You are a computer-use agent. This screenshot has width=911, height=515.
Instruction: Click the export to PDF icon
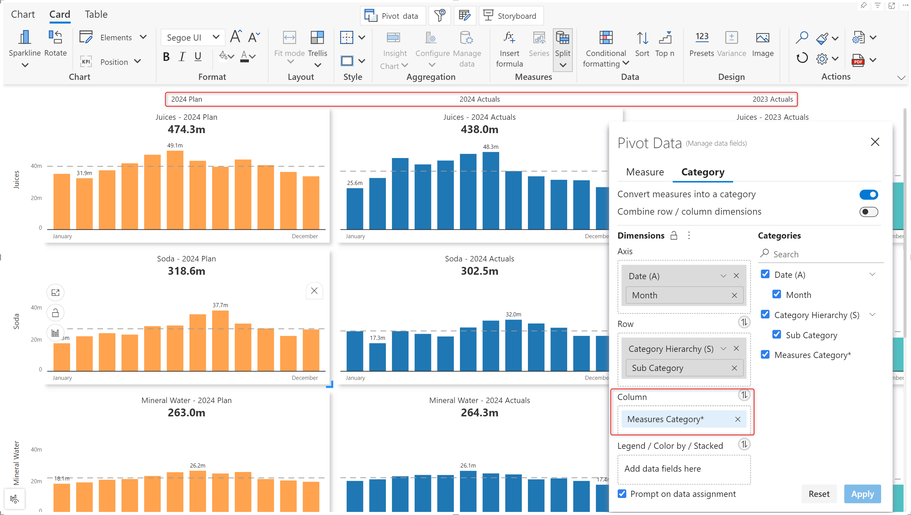click(x=858, y=60)
